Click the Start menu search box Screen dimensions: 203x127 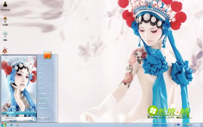pos(18,118)
